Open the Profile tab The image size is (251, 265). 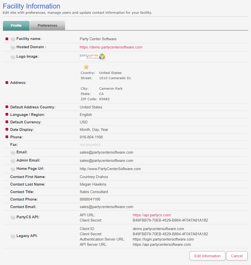coord(16,25)
